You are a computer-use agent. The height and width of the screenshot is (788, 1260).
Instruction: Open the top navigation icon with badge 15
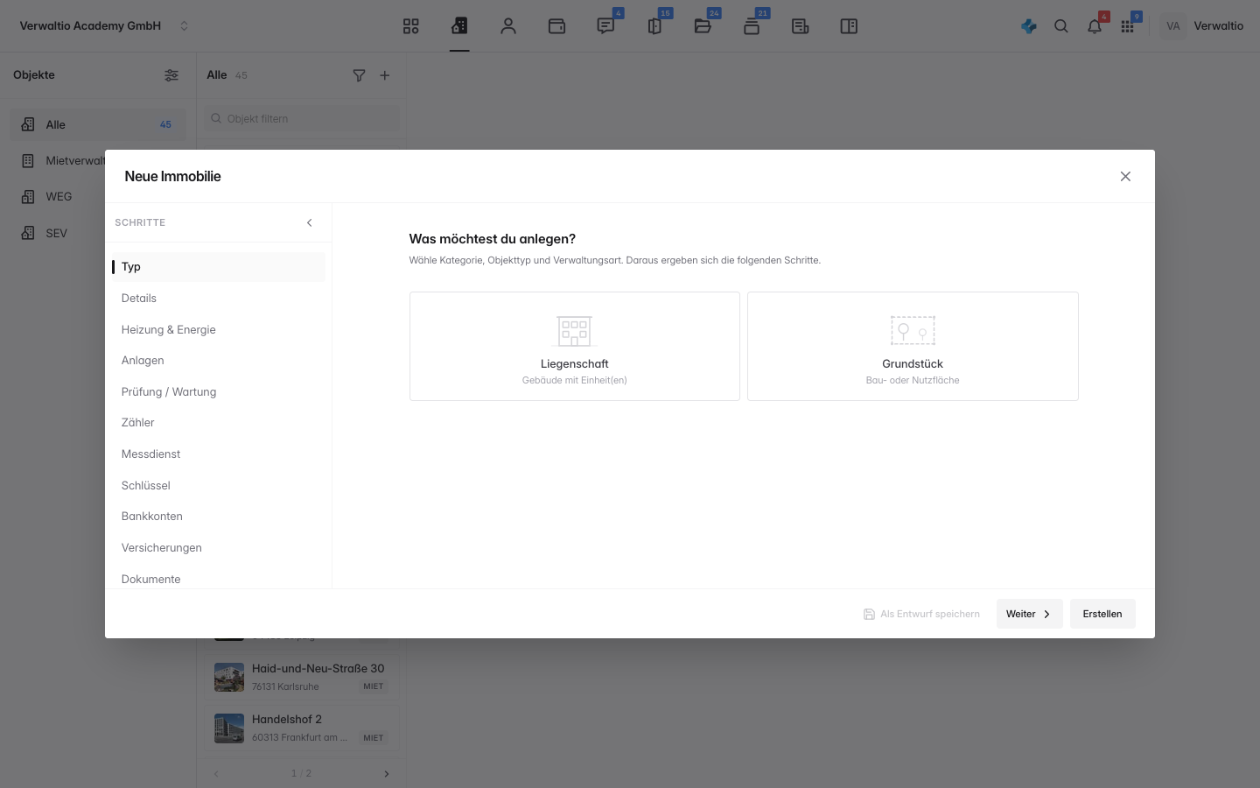pyautogui.click(x=654, y=26)
